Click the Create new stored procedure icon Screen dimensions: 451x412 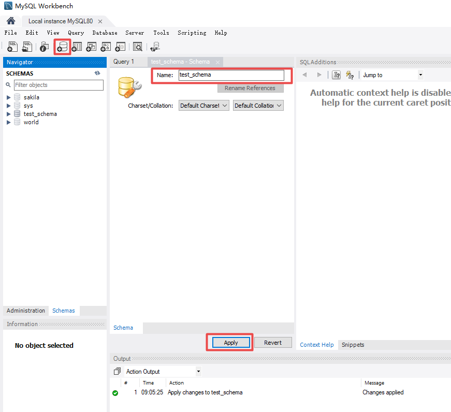click(x=106, y=47)
